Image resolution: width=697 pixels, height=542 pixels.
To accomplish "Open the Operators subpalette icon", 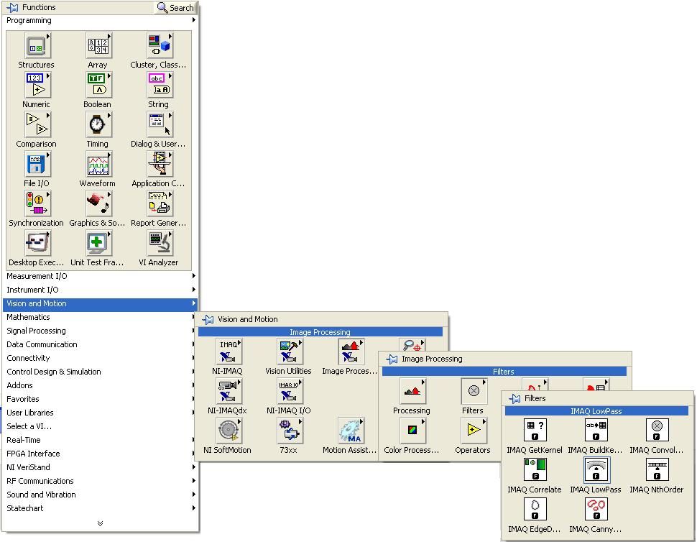I will point(474,431).
